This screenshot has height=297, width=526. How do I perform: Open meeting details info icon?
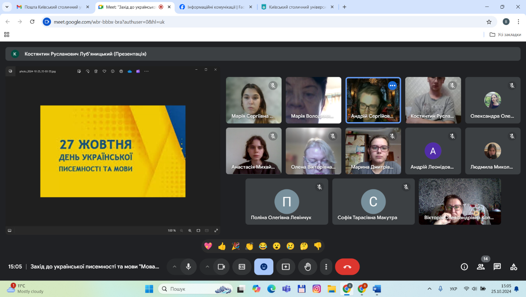464,267
